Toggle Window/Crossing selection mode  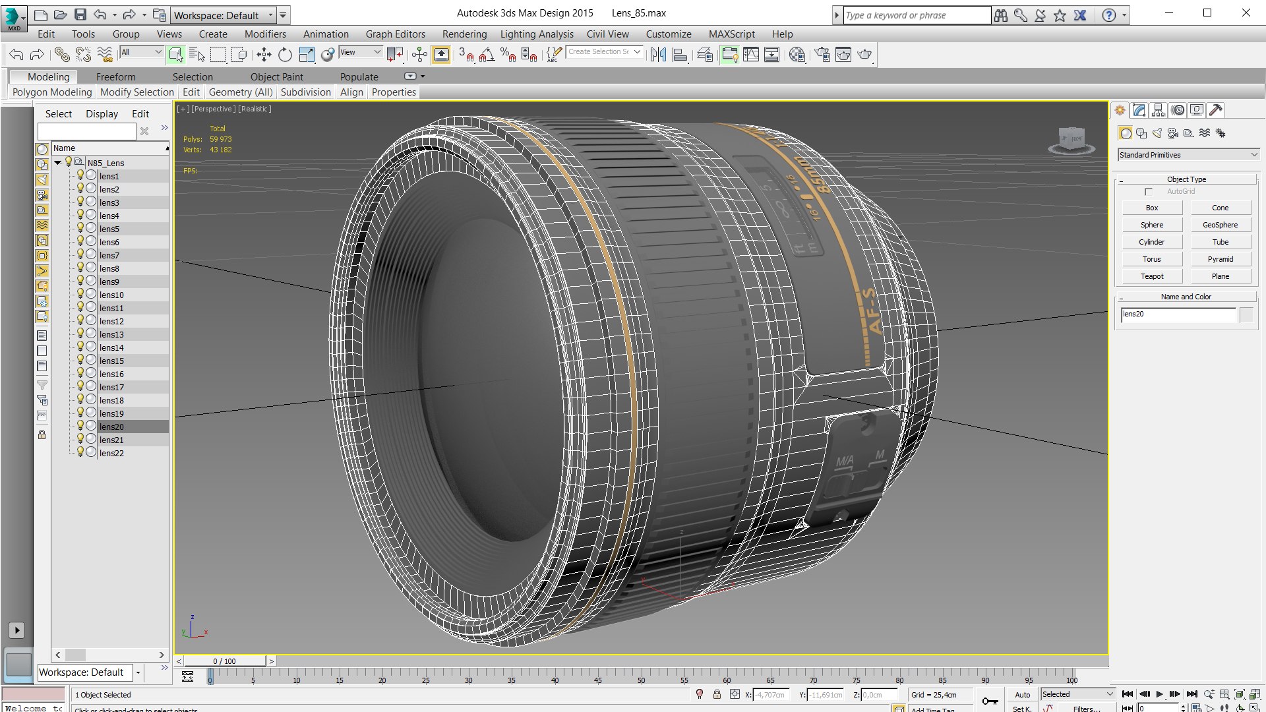pos(239,55)
